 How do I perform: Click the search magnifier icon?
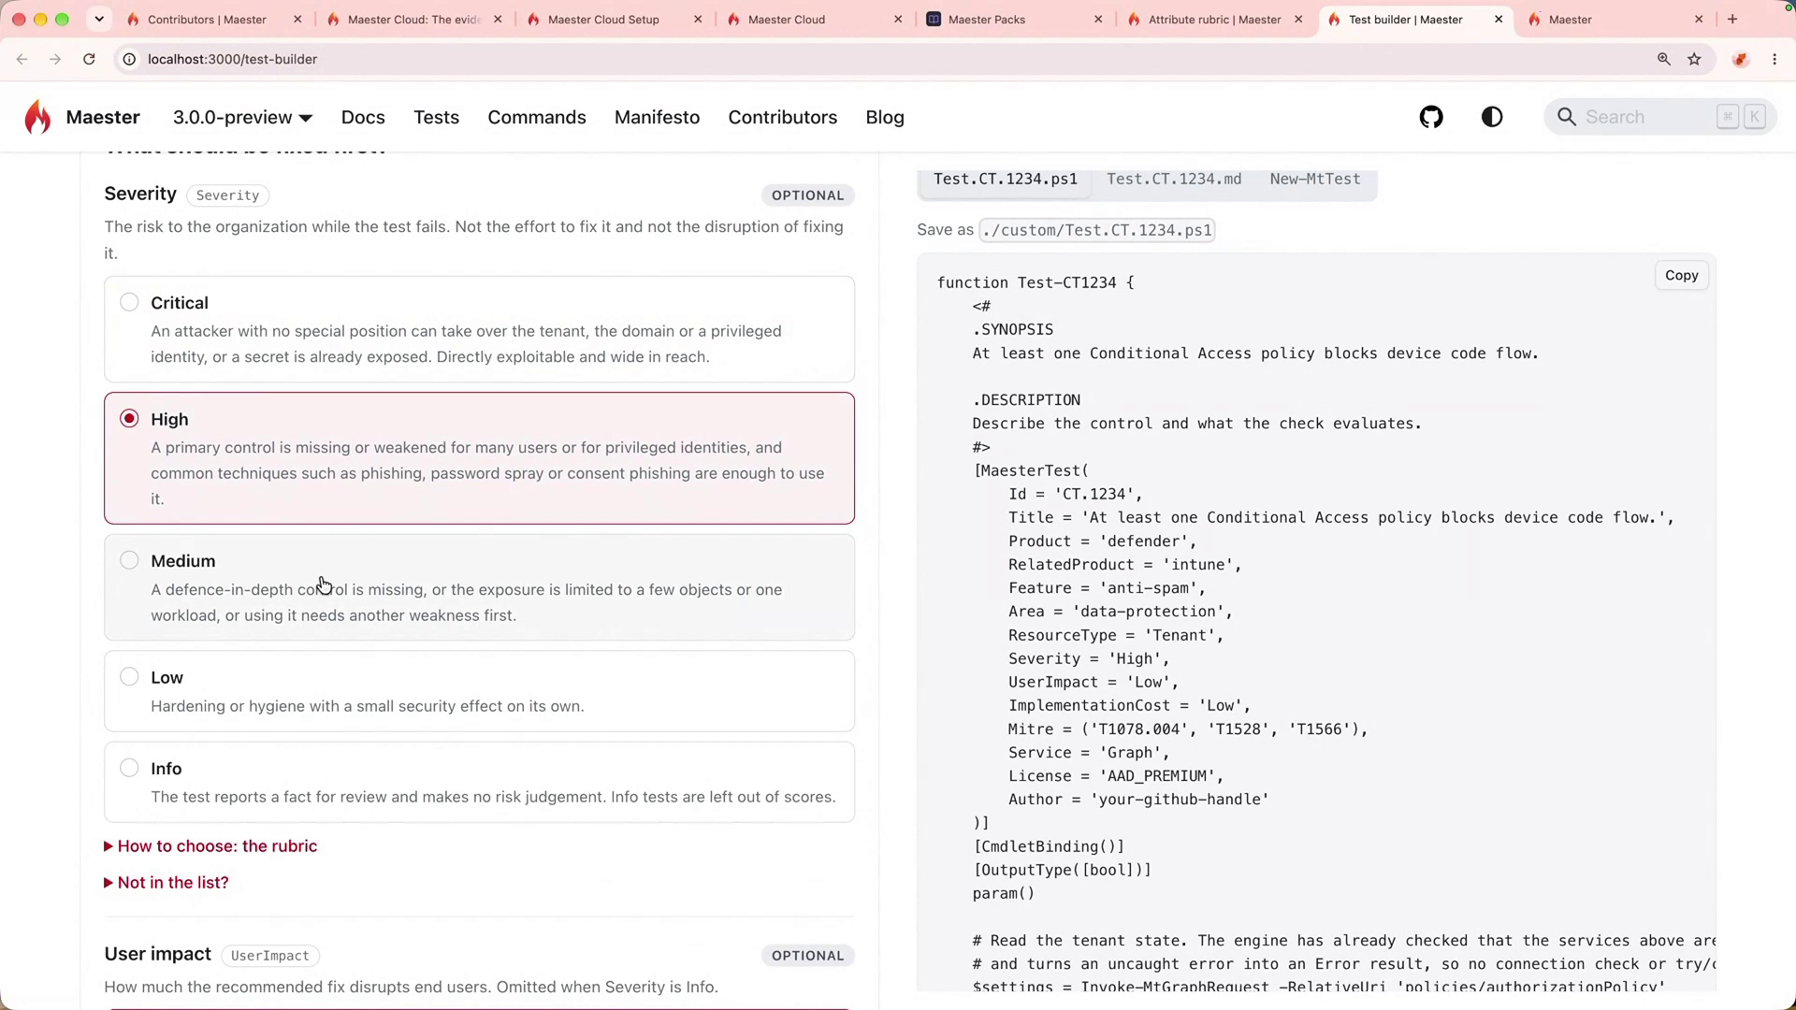[1566, 117]
